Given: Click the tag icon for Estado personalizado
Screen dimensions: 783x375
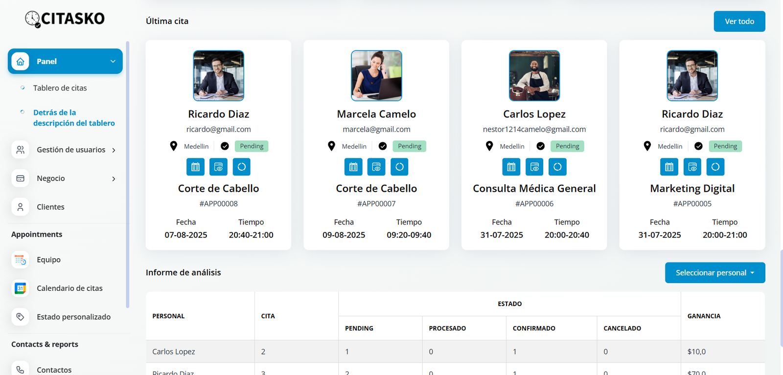Looking at the screenshot, I should coord(20,317).
